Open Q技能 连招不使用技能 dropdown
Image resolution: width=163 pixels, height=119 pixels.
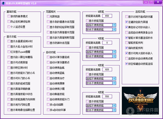pos(114,25)
